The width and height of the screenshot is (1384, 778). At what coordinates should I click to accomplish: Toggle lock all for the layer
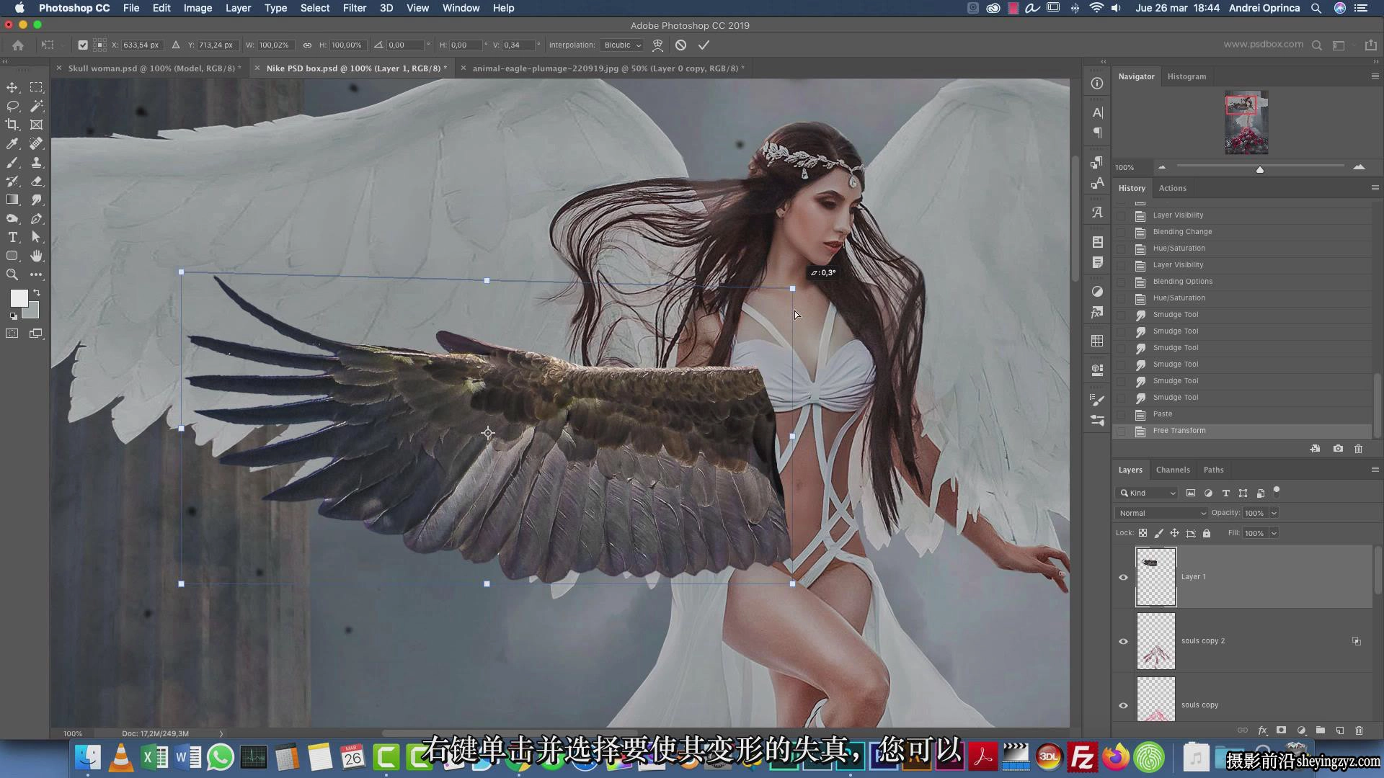1207,533
